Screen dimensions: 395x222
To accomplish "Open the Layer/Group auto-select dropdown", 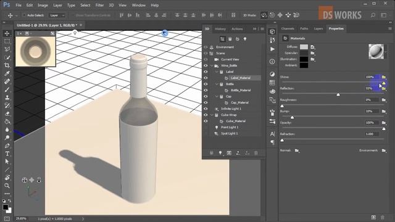I will click(x=57, y=15).
